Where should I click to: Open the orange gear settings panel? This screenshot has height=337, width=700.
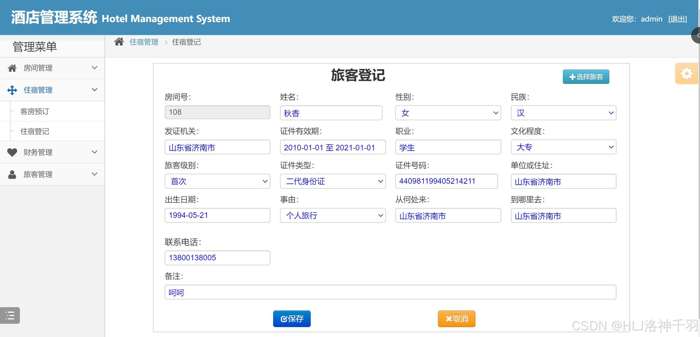686,74
